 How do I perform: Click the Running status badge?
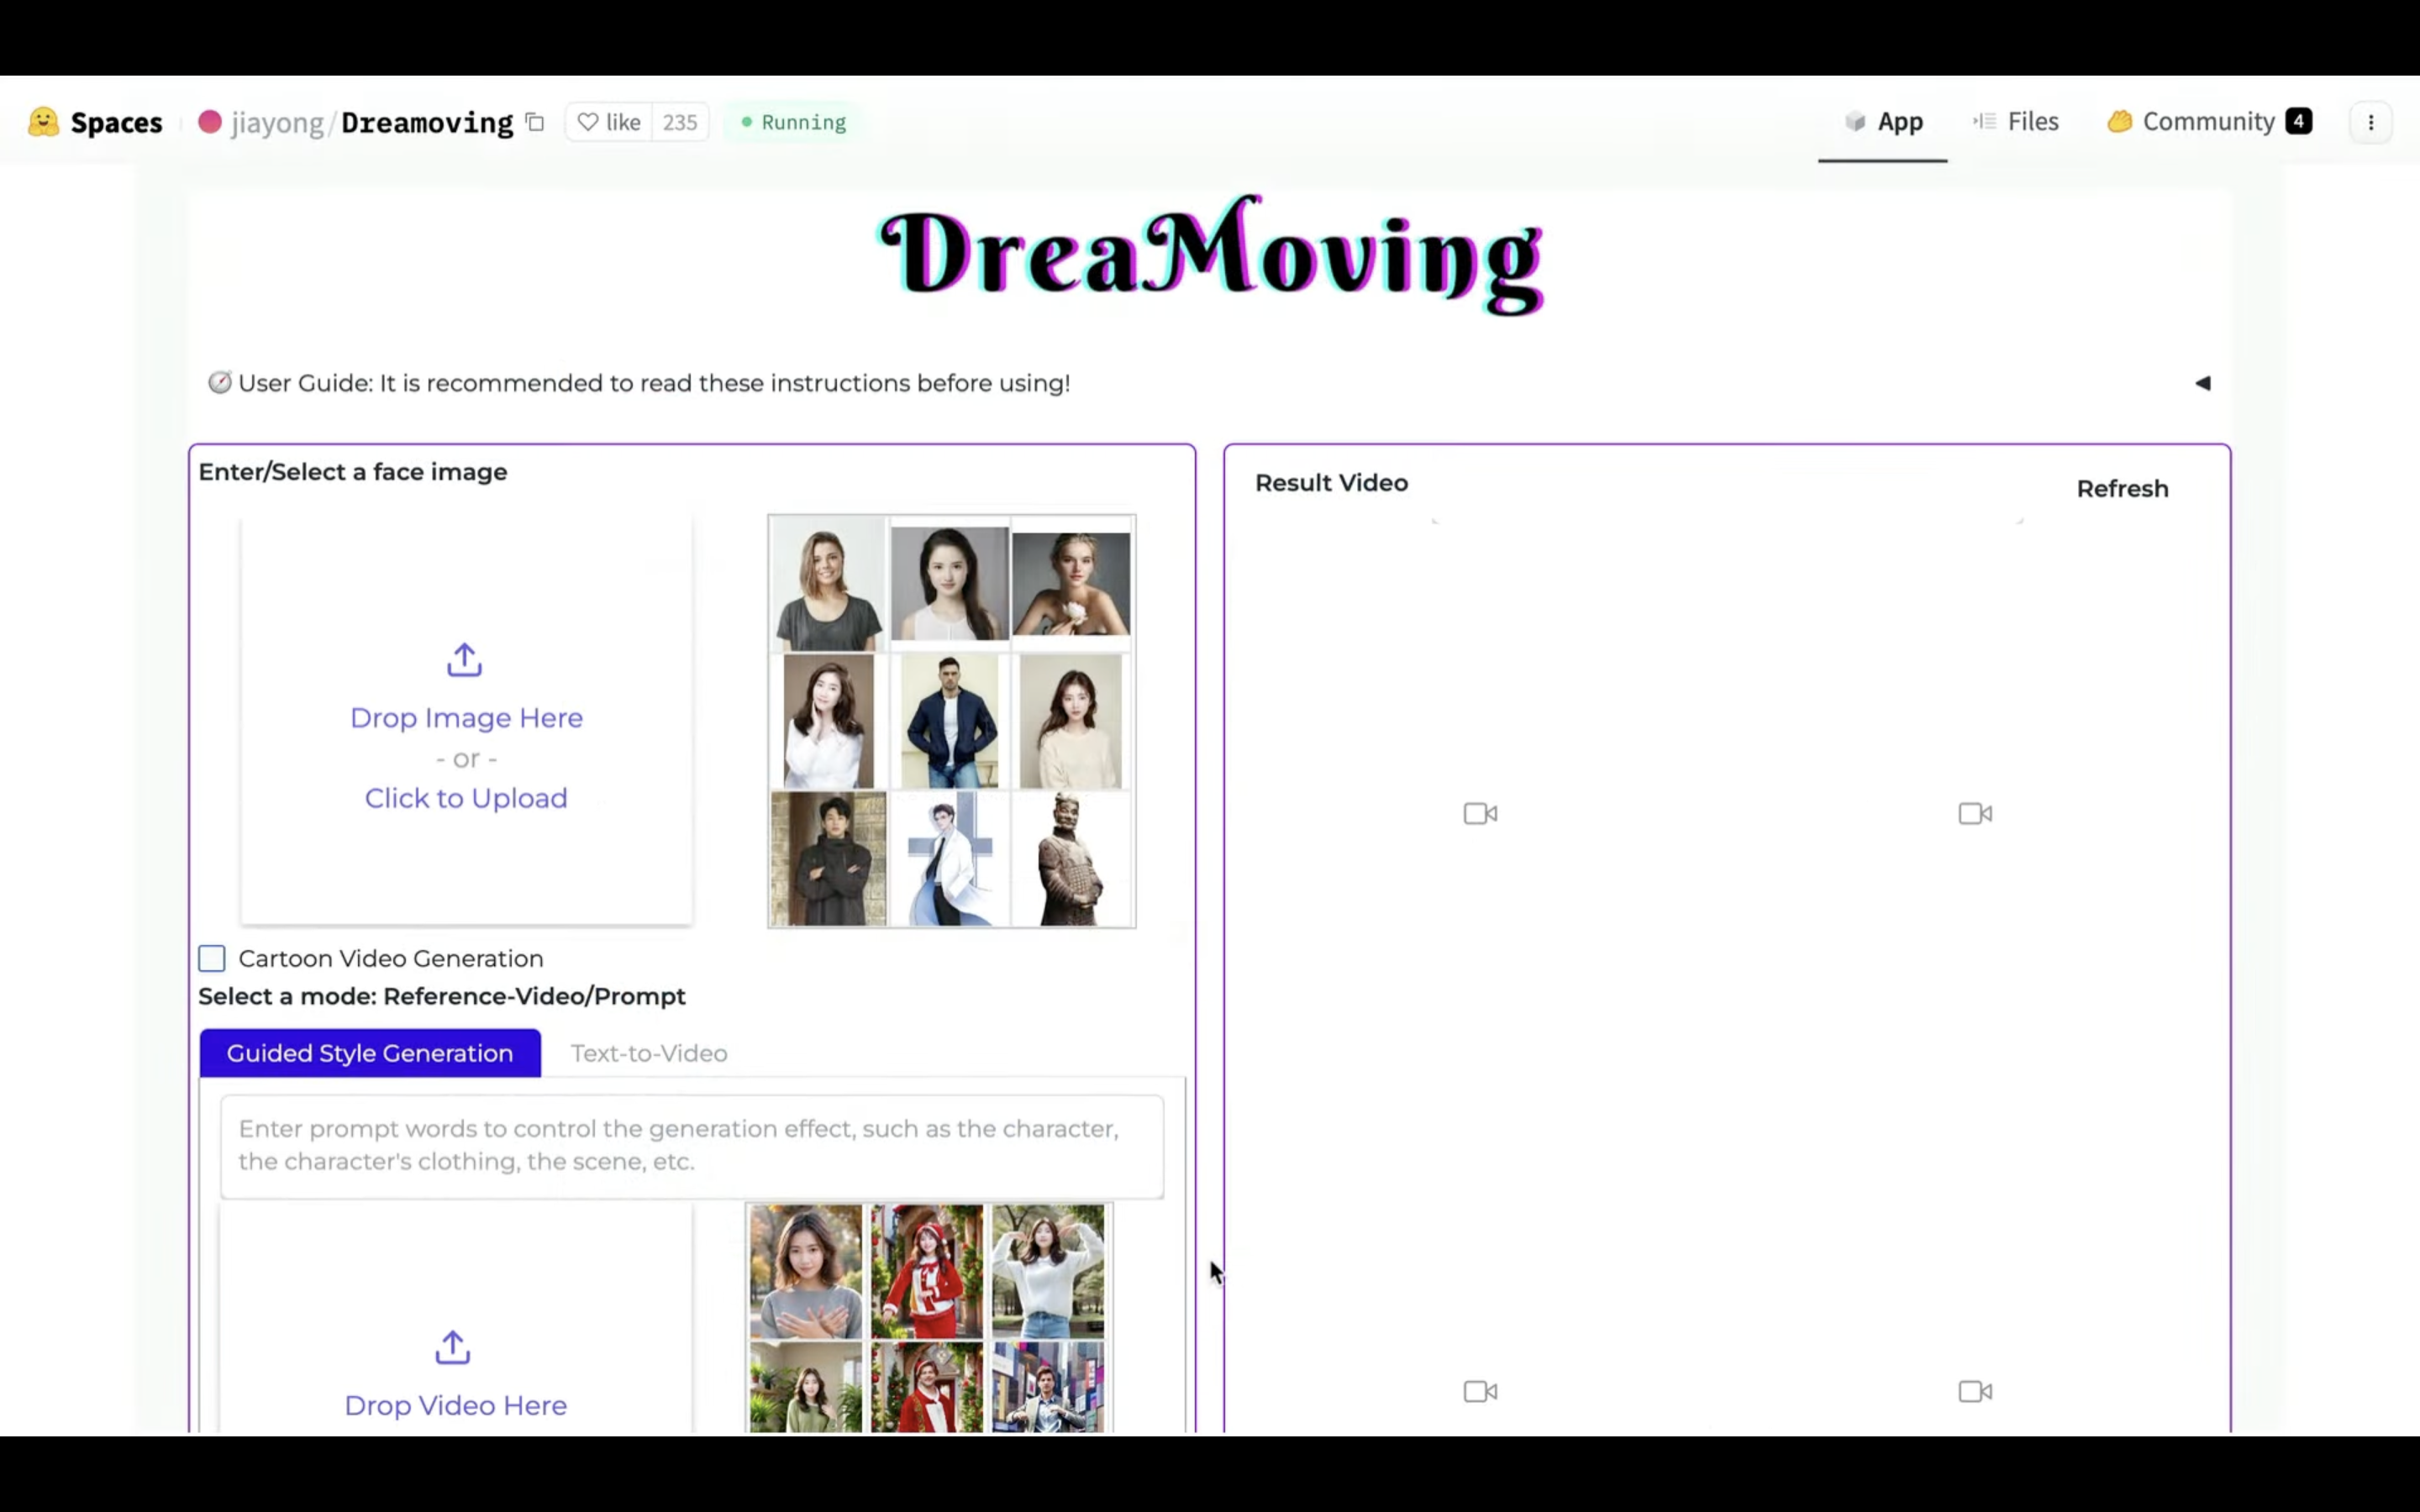(x=793, y=122)
